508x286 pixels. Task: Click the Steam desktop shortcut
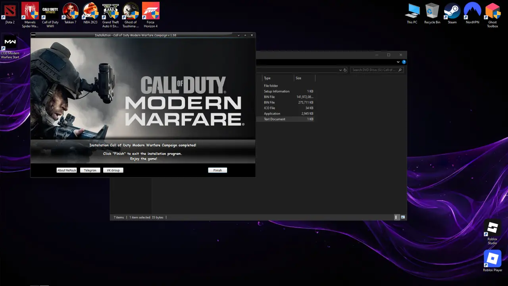tap(452, 14)
